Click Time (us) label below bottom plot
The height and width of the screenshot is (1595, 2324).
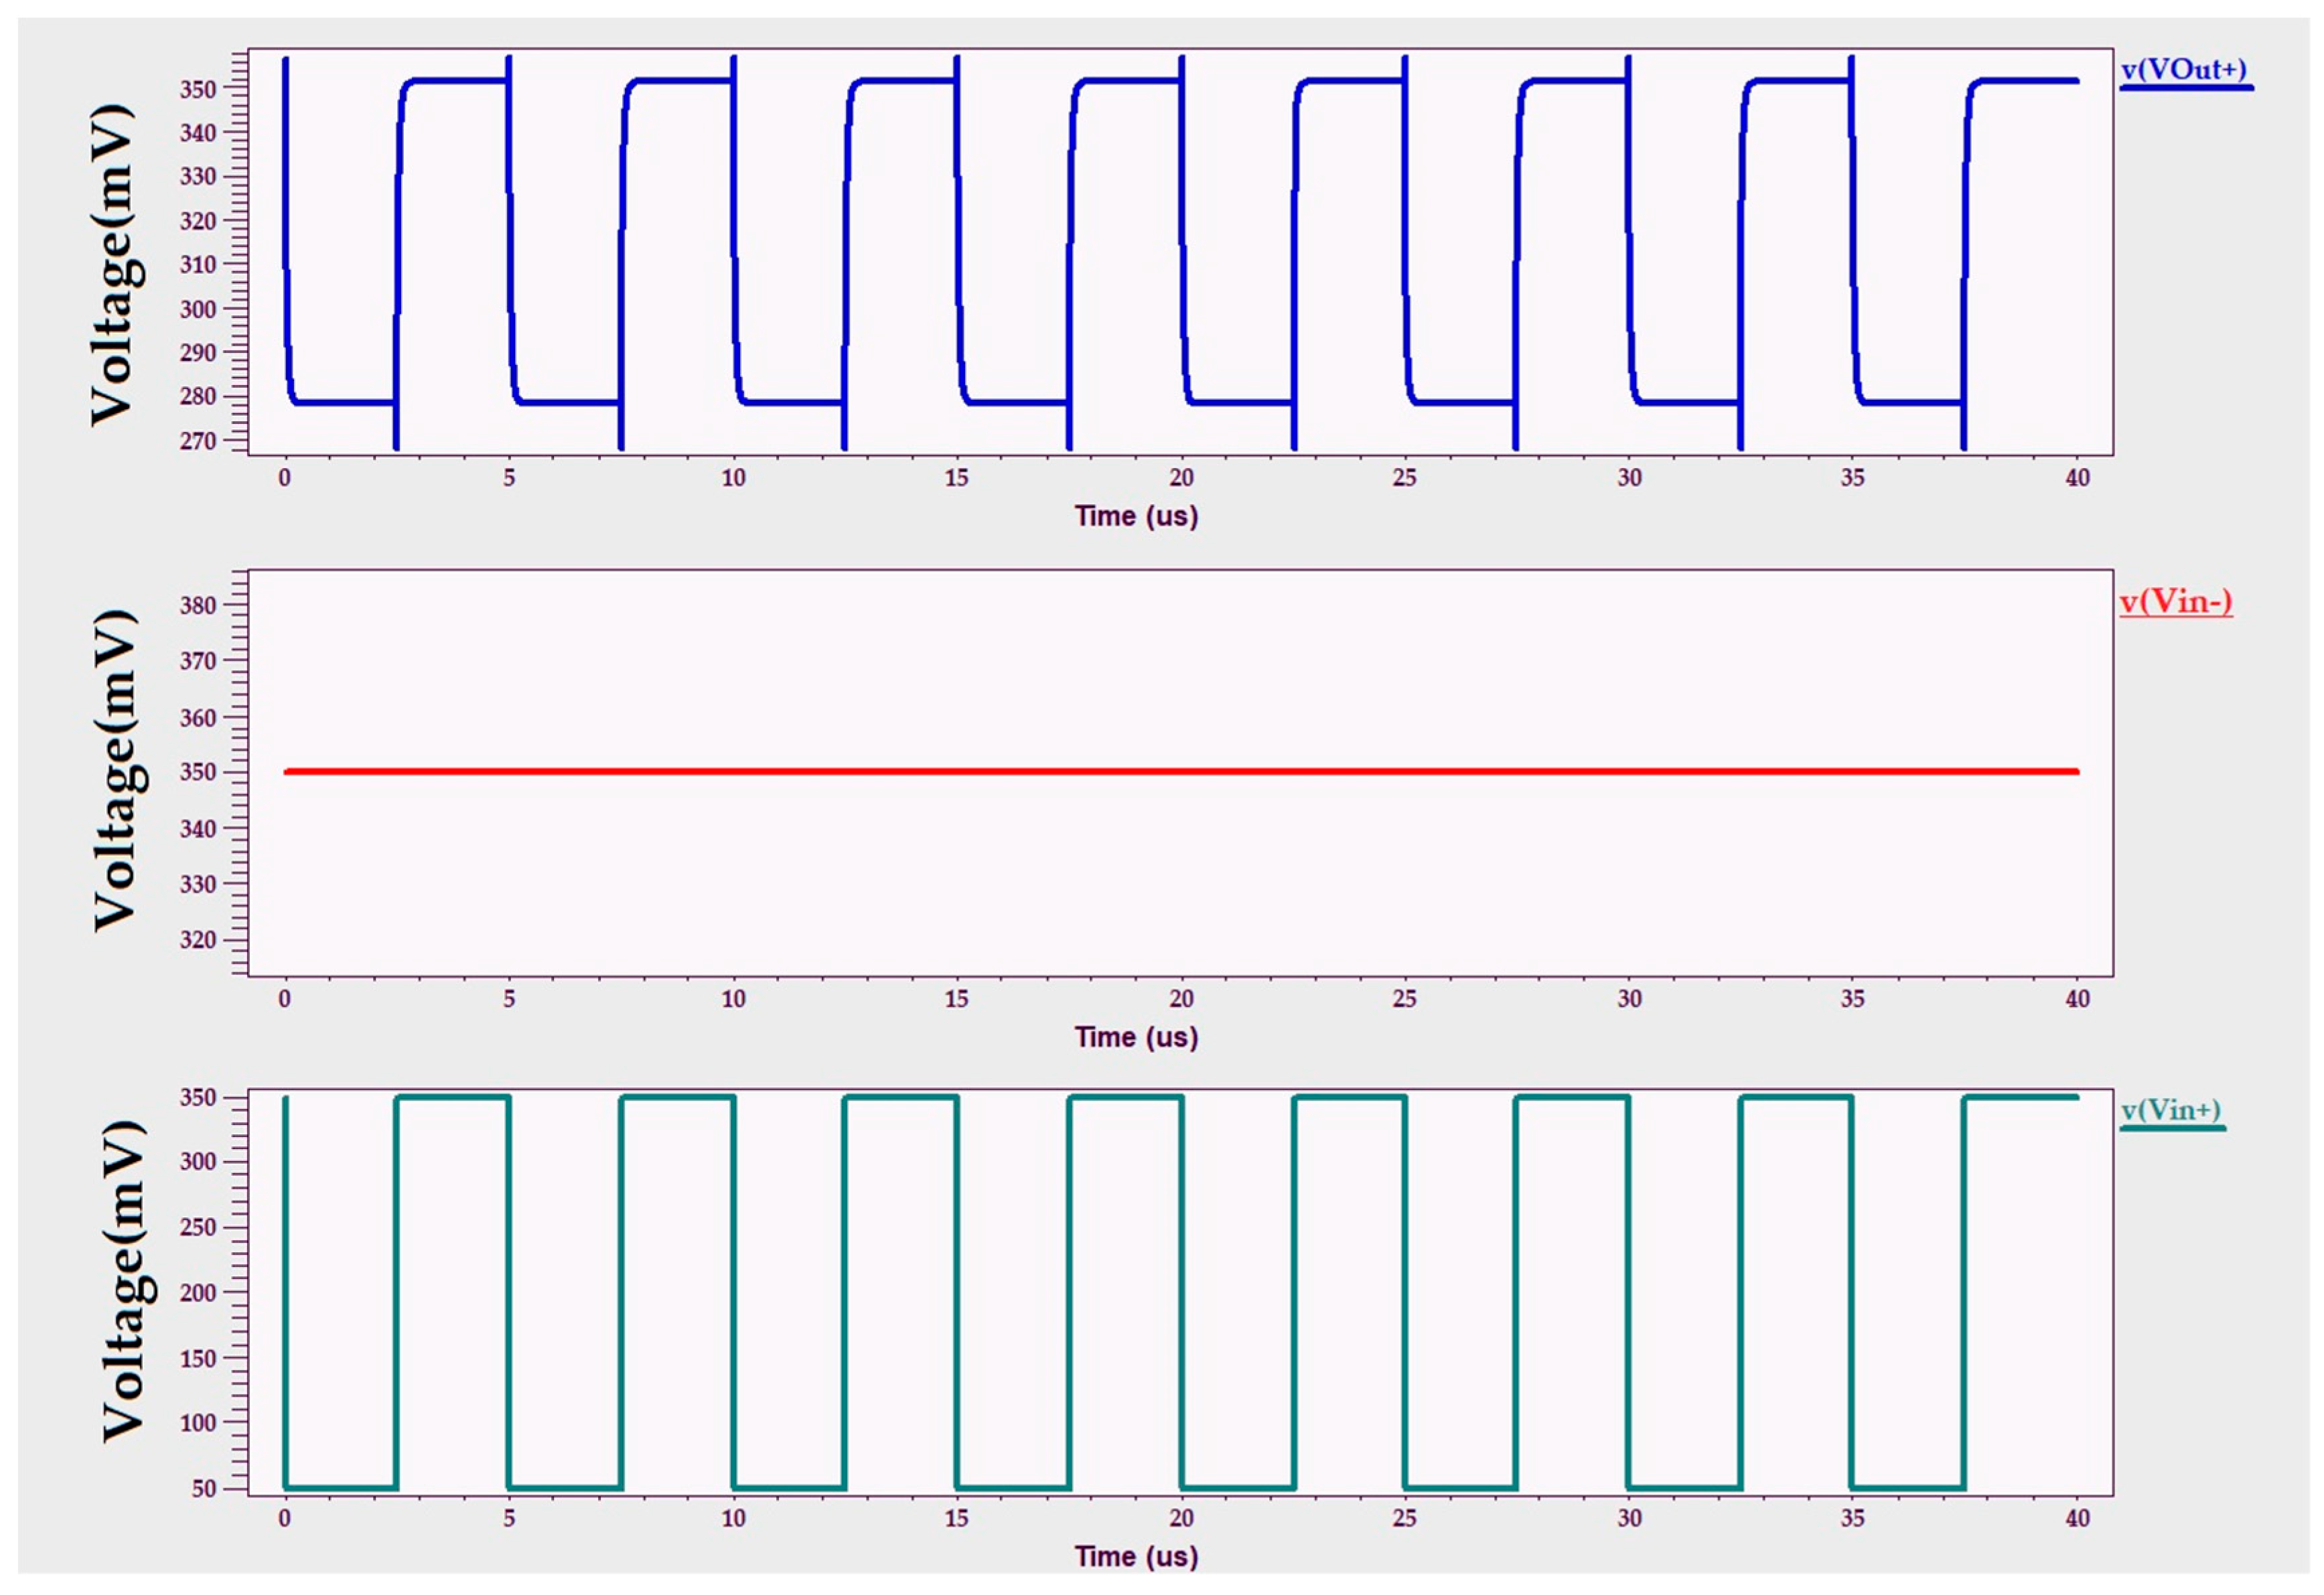(x=1136, y=1556)
